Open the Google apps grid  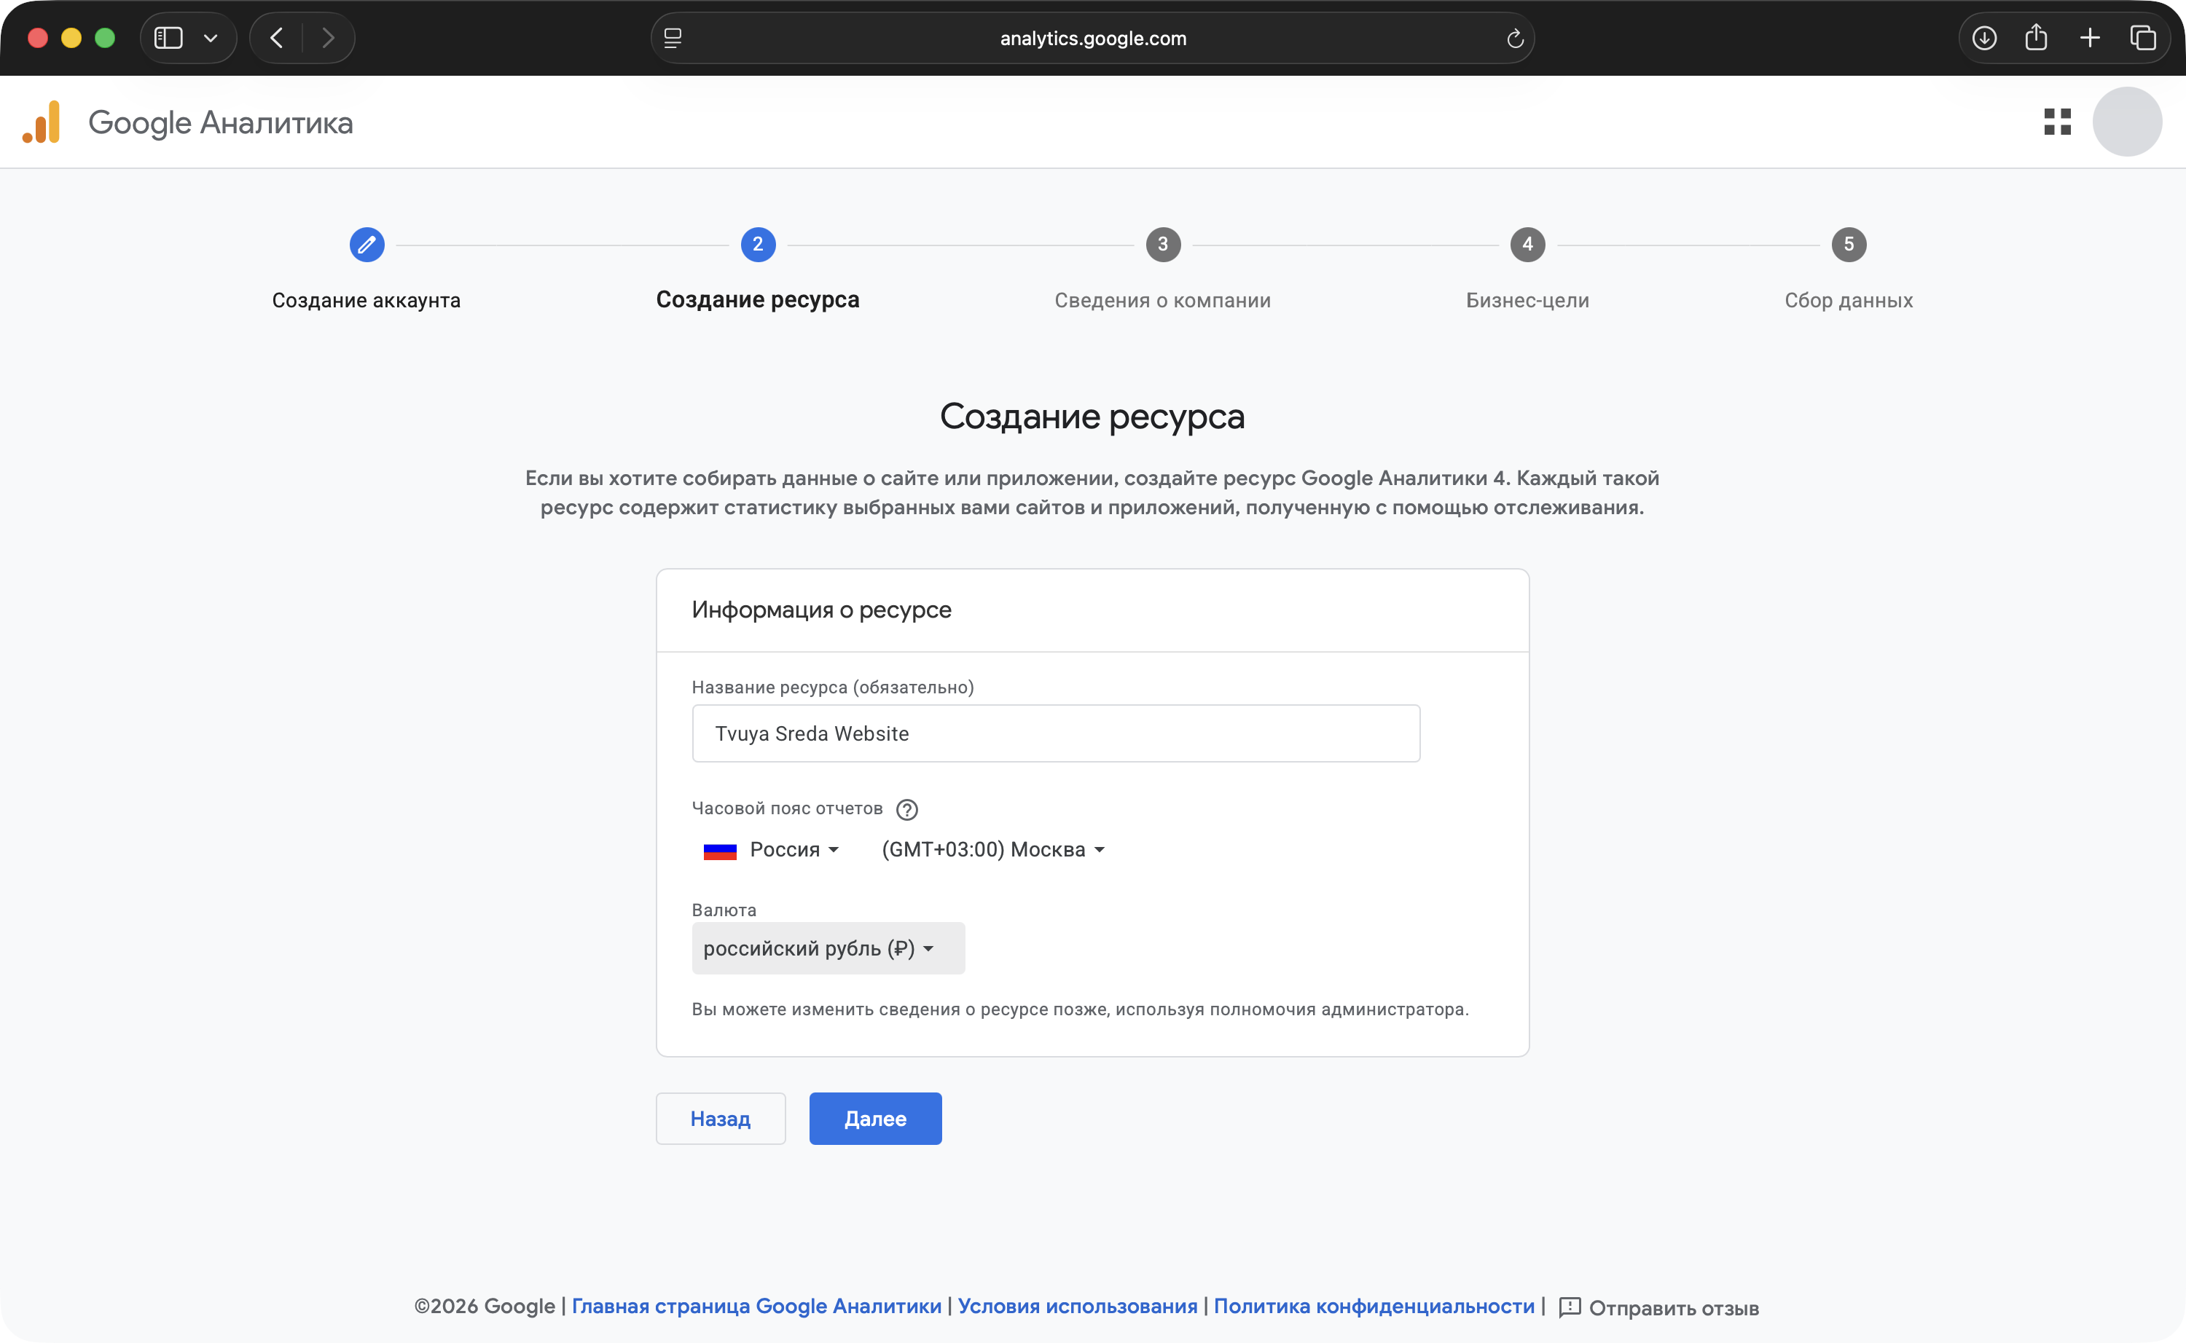tap(2057, 122)
